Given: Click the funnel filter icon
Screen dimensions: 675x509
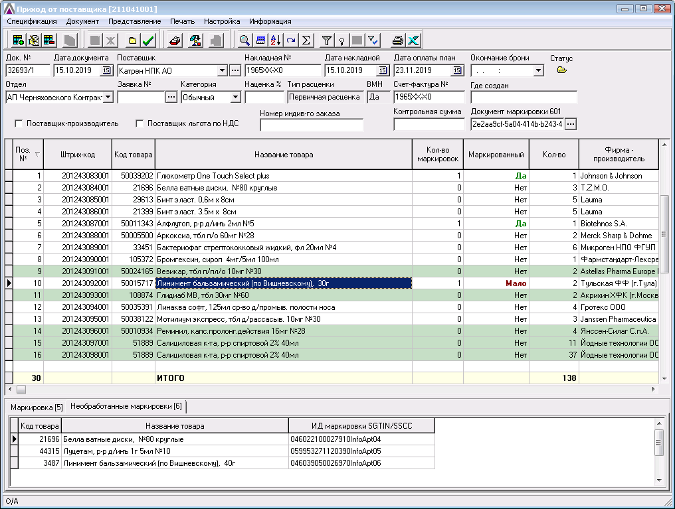Looking at the screenshot, I should pyautogui.click(x=327, y=40).
